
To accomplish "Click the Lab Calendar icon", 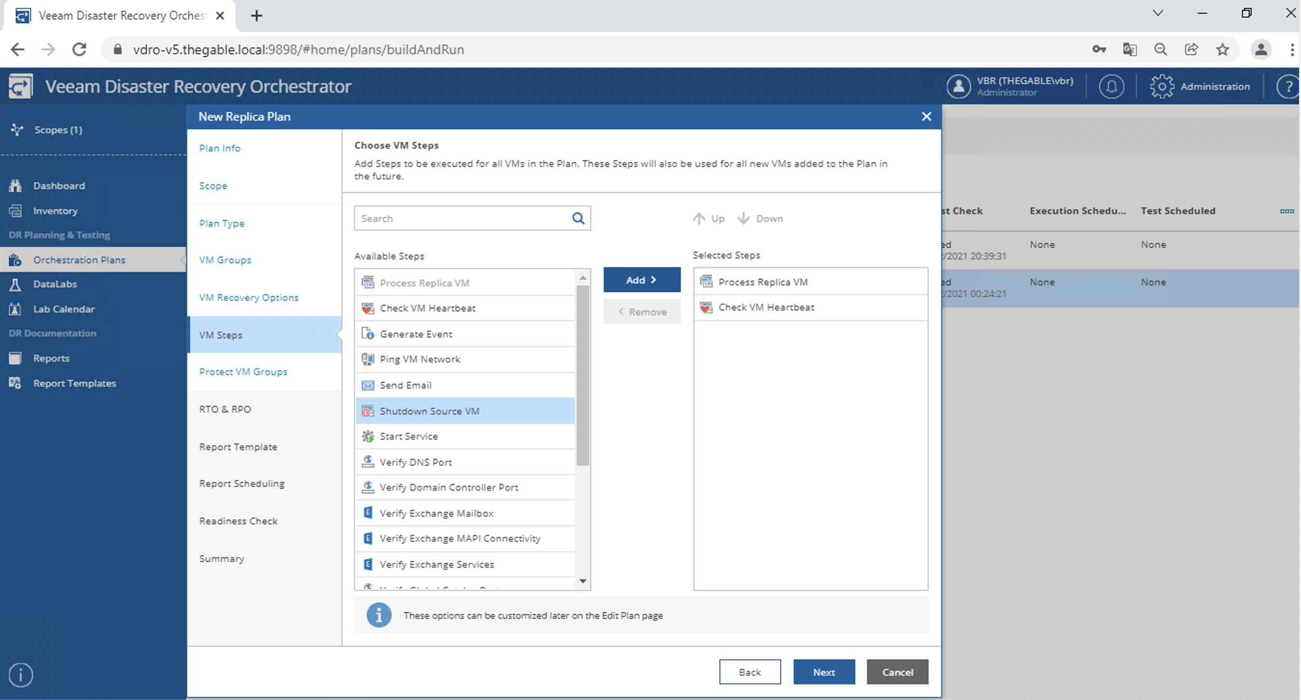I will tap(15, 309).
